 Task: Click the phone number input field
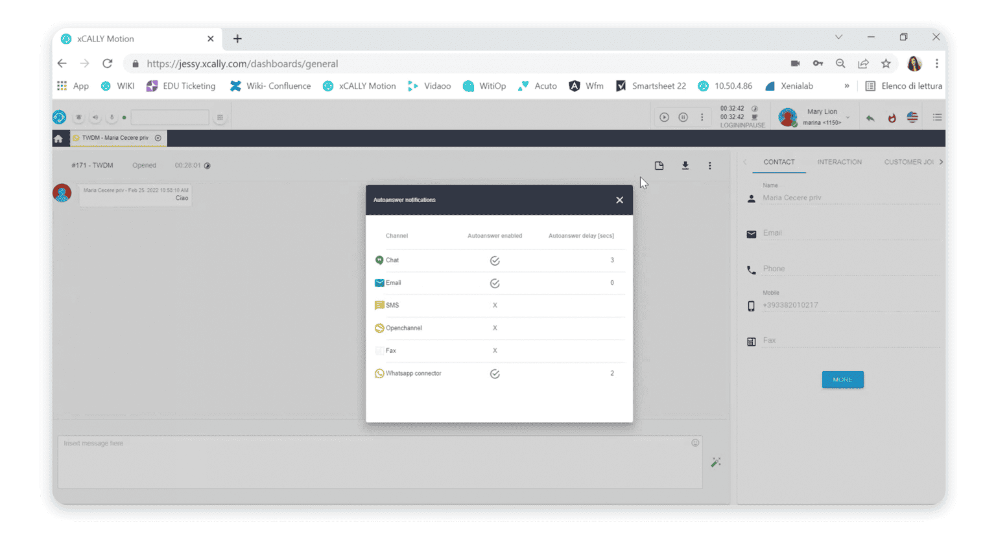(170, 117)
